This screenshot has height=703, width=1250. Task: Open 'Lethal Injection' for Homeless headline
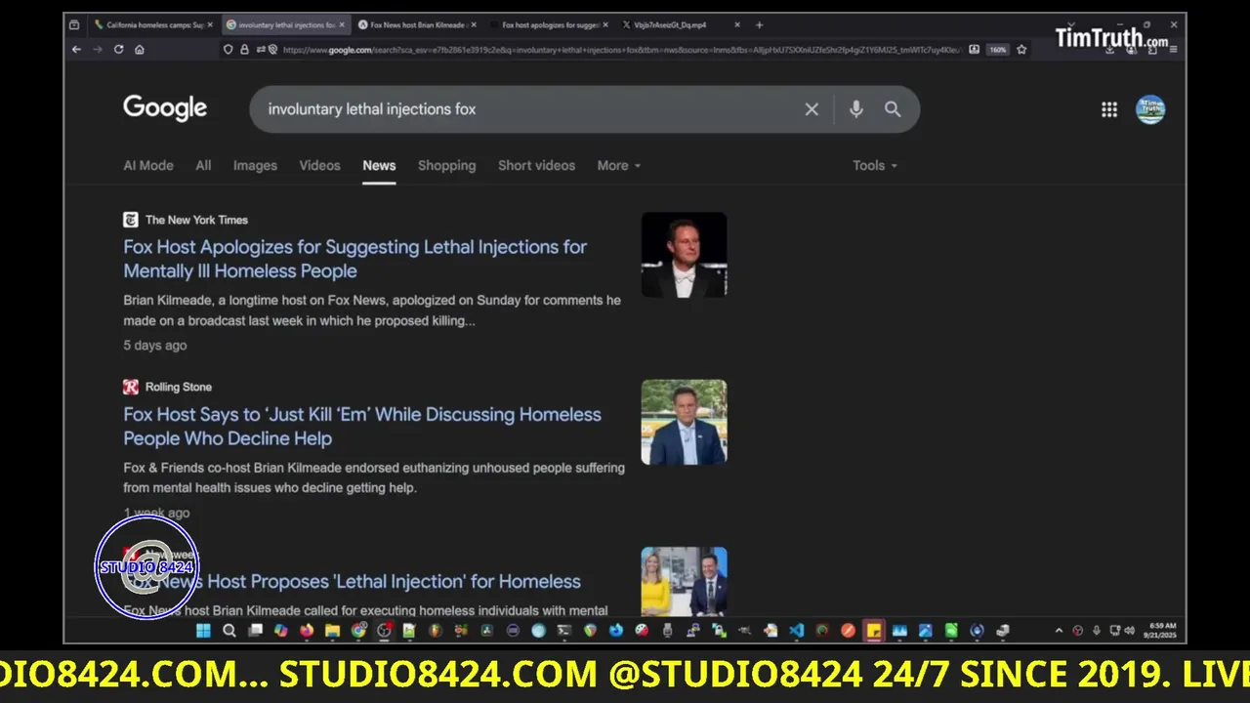pos(352,582)
